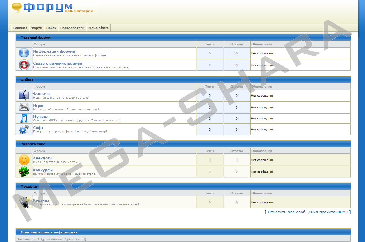Click the Корзина trash bin icon
Screen dimensions: 365x242
click(24, 202)
